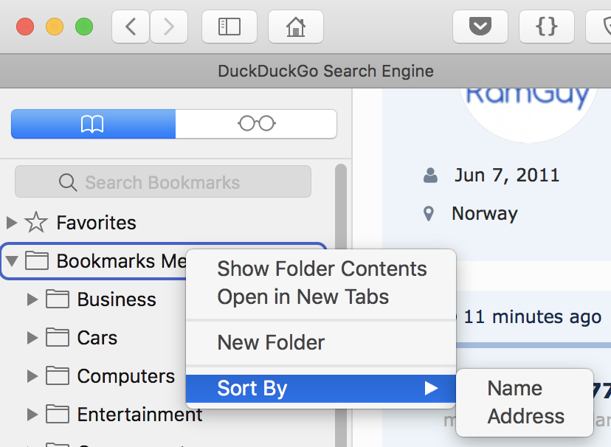Viewport: 611px width, 447px height.
Task: Click the Pocket save icon
Action: [480, 27]
